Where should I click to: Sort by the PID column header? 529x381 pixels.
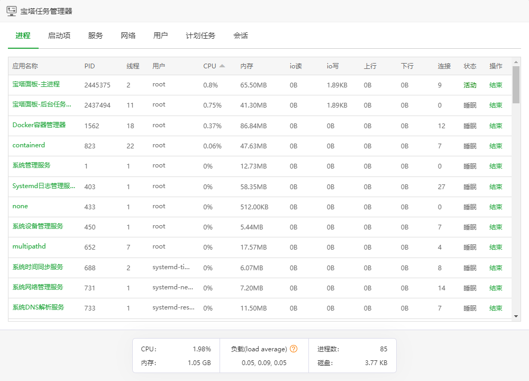(89, 66)
